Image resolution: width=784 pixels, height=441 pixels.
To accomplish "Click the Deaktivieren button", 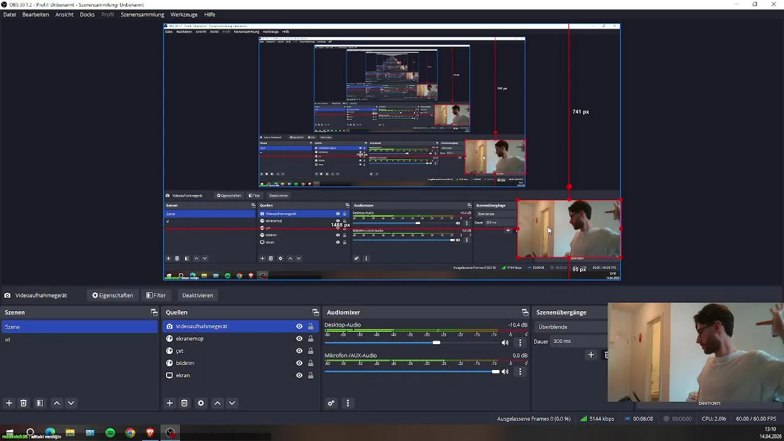I will point(197,295).
